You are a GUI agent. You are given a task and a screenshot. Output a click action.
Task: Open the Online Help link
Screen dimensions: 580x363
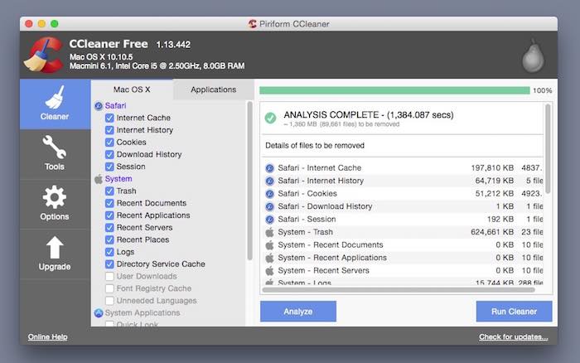(48, 337)
